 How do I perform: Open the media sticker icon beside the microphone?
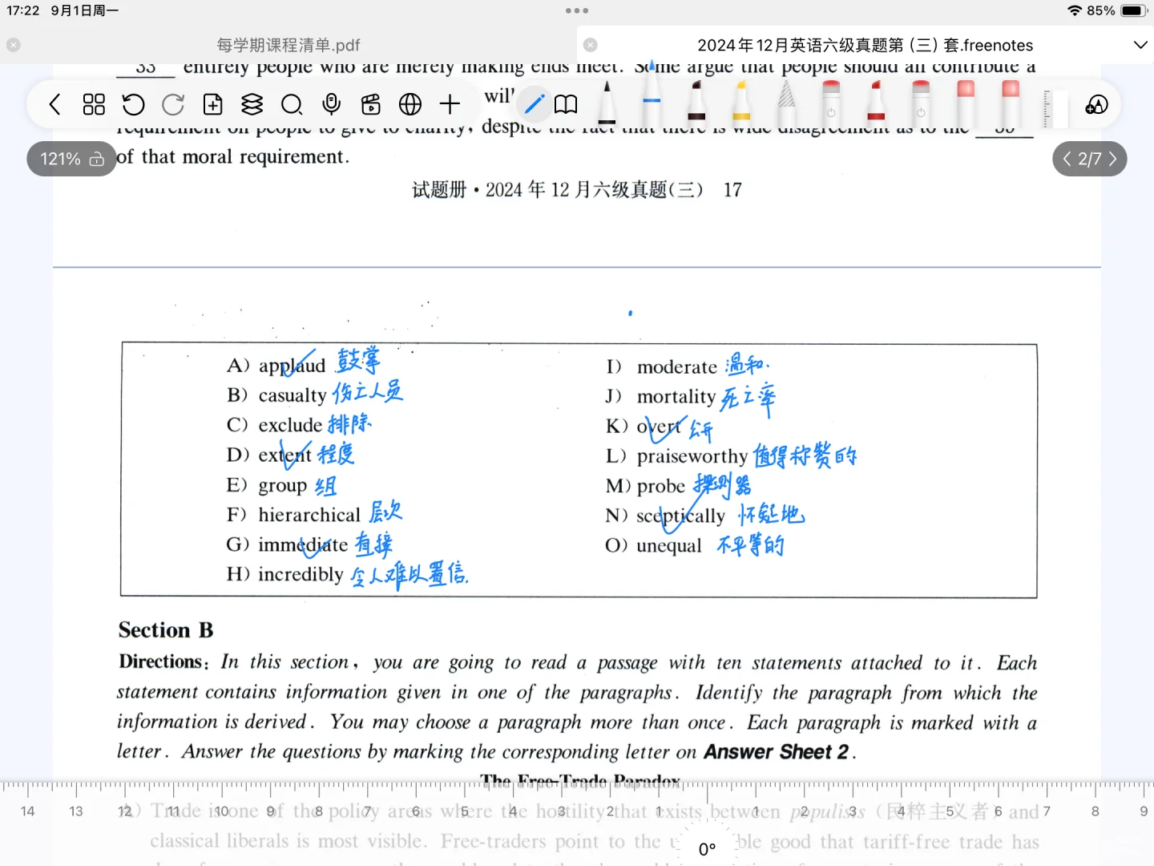370,104
